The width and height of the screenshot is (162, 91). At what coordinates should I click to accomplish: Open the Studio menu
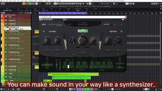[x=35, y=1]
